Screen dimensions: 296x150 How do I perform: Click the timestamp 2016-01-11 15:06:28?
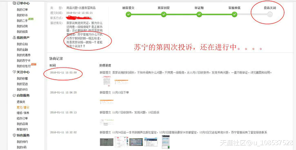tap(63, 93)
